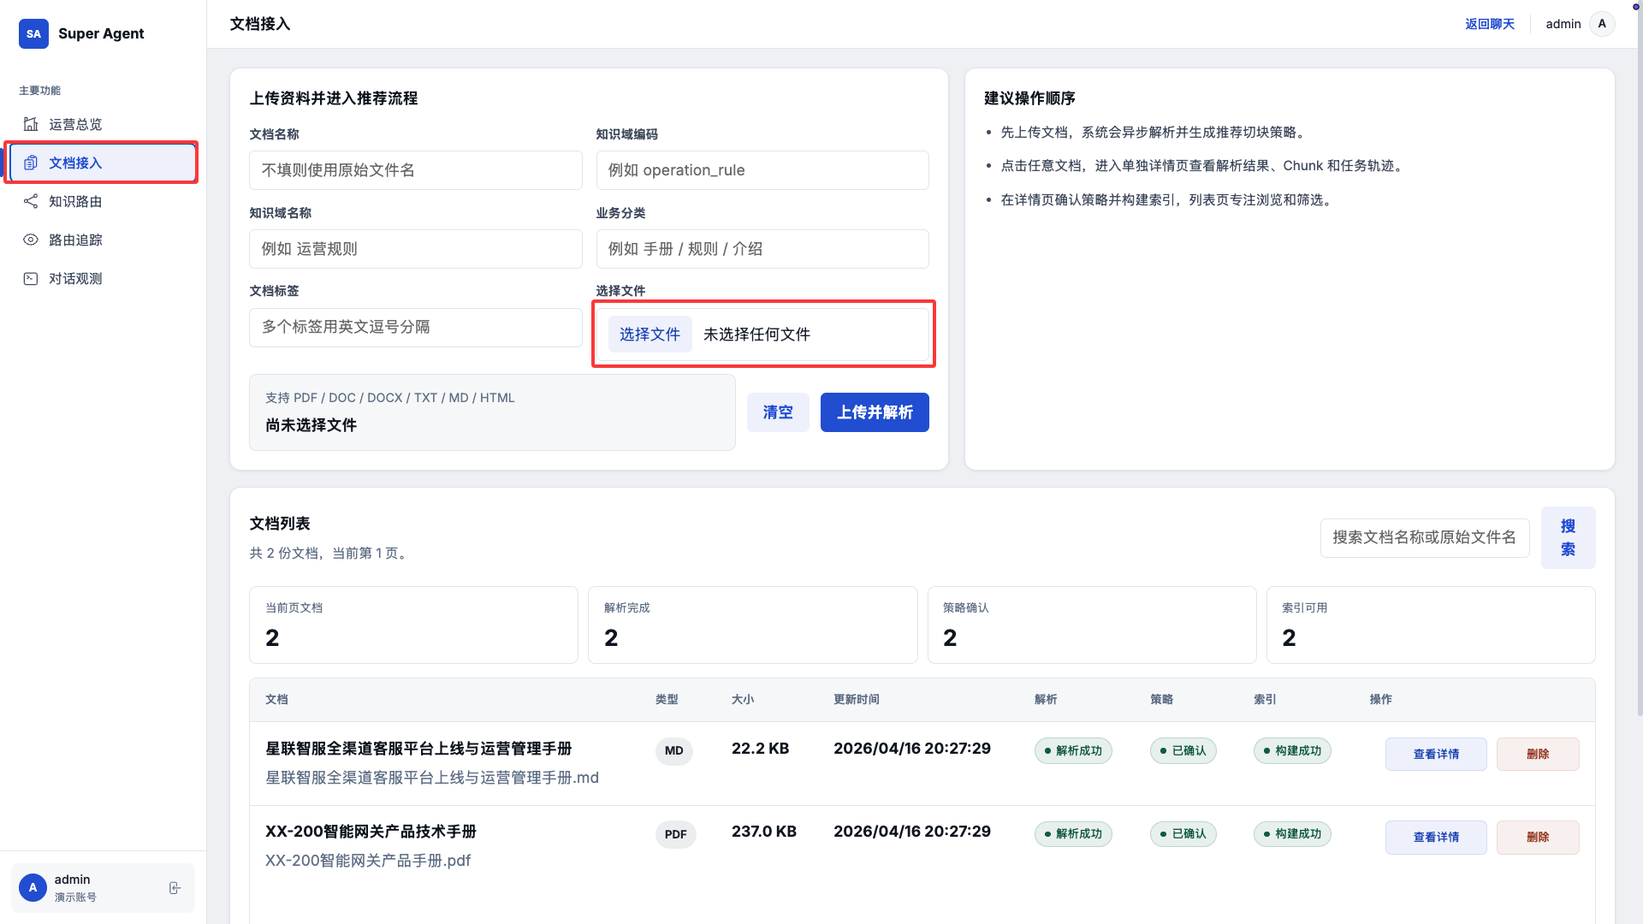This screenshot has width=1643, height=924.
Task: Focus the document search input box
Action: [x=1424, y=537]
